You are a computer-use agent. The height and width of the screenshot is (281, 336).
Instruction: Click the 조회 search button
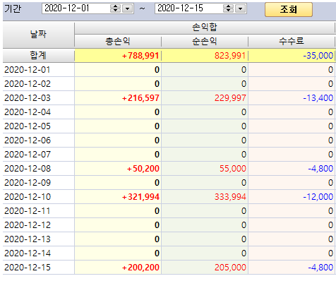[289, 9]
